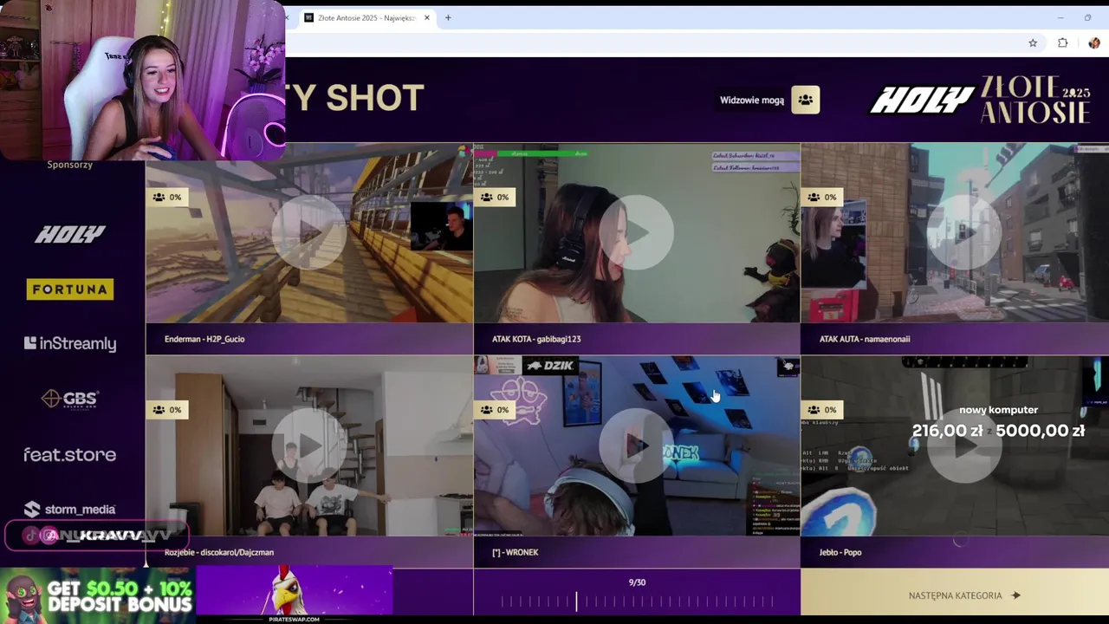Image resolution: width=1109 pixels, height=624 pixels.
Task: Open the browser extensions puzzle icon
Action: (x=1063, y=43)
